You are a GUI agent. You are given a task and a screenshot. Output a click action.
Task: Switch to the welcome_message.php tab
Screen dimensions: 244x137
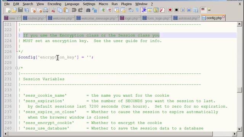[97, 18]
